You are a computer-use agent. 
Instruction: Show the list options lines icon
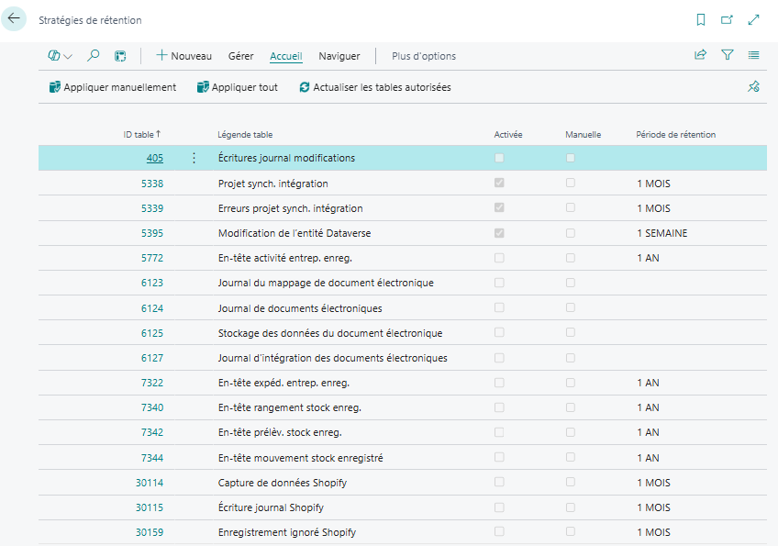[753, 55]
